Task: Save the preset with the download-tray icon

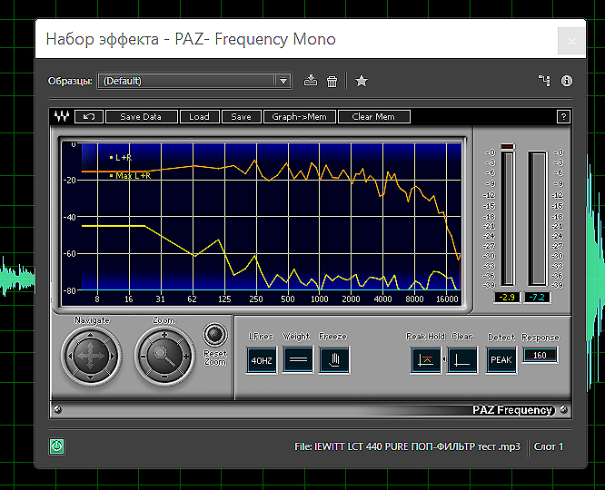Action: [x=311, y=81]
